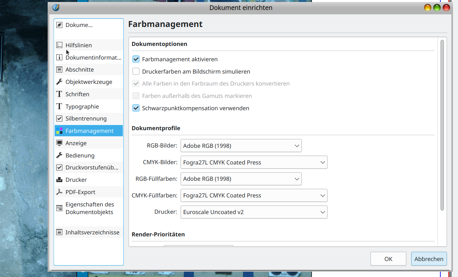The width and height of the screenshot is (458, 277).
Task: Disable the Farbmanagement aktivieren checkbox
Action: click(136, 59)
